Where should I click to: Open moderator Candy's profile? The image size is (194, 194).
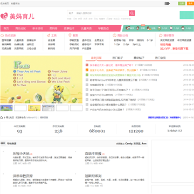point(129,143)
